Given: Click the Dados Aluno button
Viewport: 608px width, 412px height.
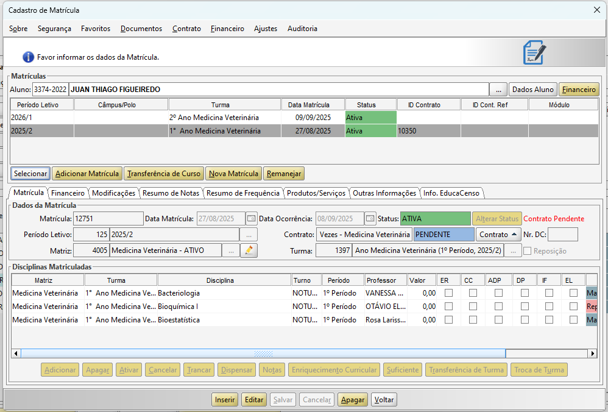Looking at the screenshot, I should coord(533,89).
